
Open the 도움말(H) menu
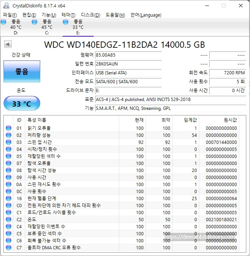115,15
